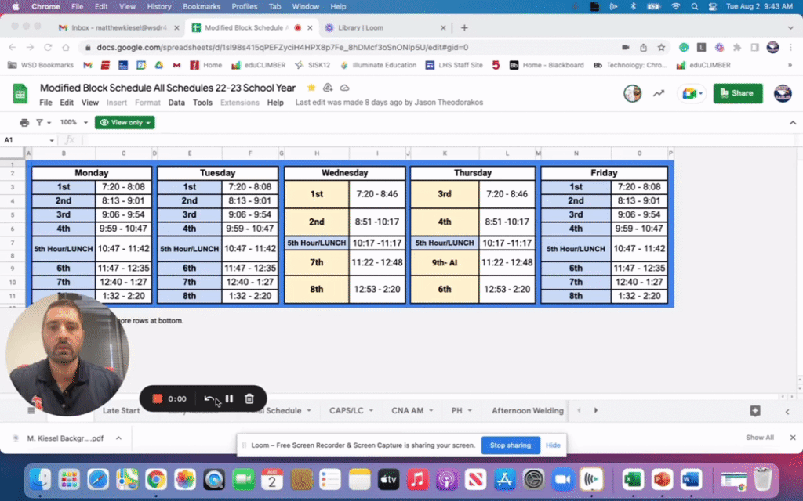
Task: Click the green Share button
Action: [x=738, y=94]
